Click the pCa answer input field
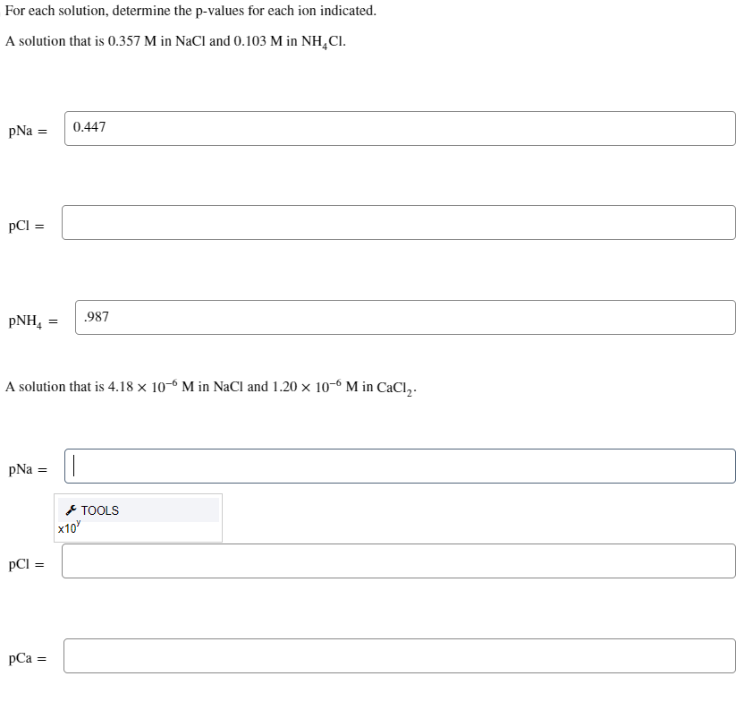Viewport: 753px width, 702px height. 400,656
